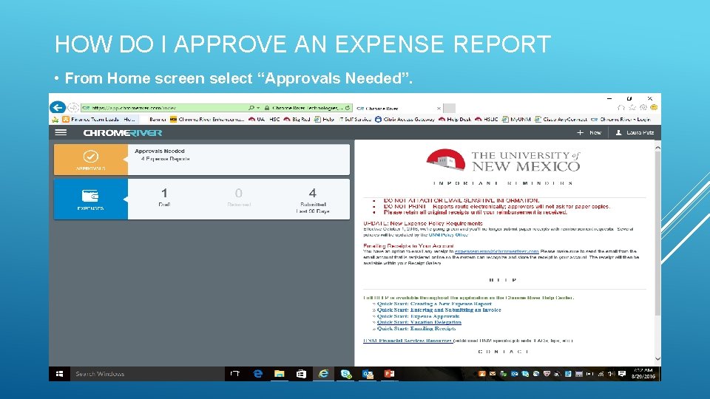This screenshot has width=710, height=399.
Task: Open the 0 Returned expenses count
Action: coord(239,198)
